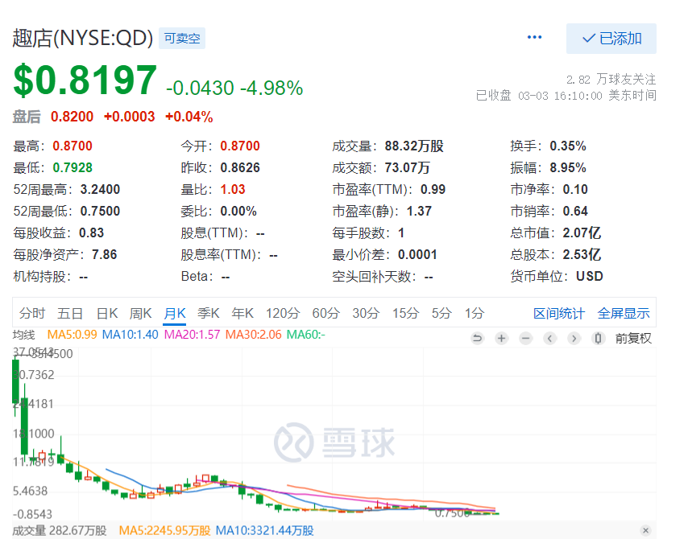Toggle the candlestick style icon
The width and height of the screenshot is (688, 539).
click(598, 338)
